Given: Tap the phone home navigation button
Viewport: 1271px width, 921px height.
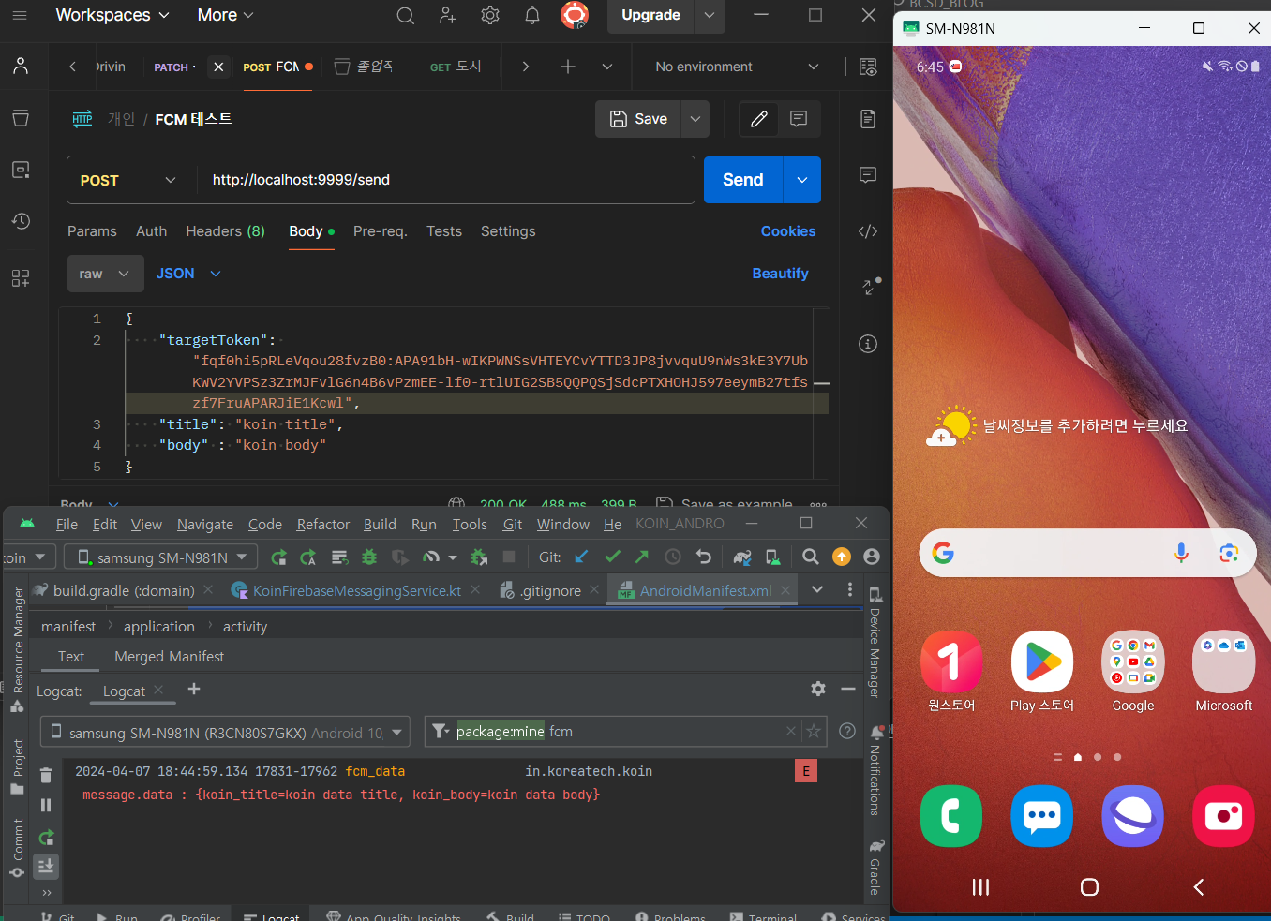Looking at the screenshot, I should (x=1089, y=887).
